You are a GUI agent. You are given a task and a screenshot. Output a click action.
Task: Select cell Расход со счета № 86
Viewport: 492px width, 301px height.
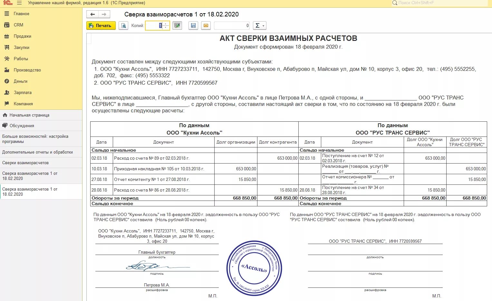(164, 190)
